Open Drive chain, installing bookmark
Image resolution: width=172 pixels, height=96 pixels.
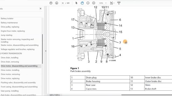click(10, 58)
